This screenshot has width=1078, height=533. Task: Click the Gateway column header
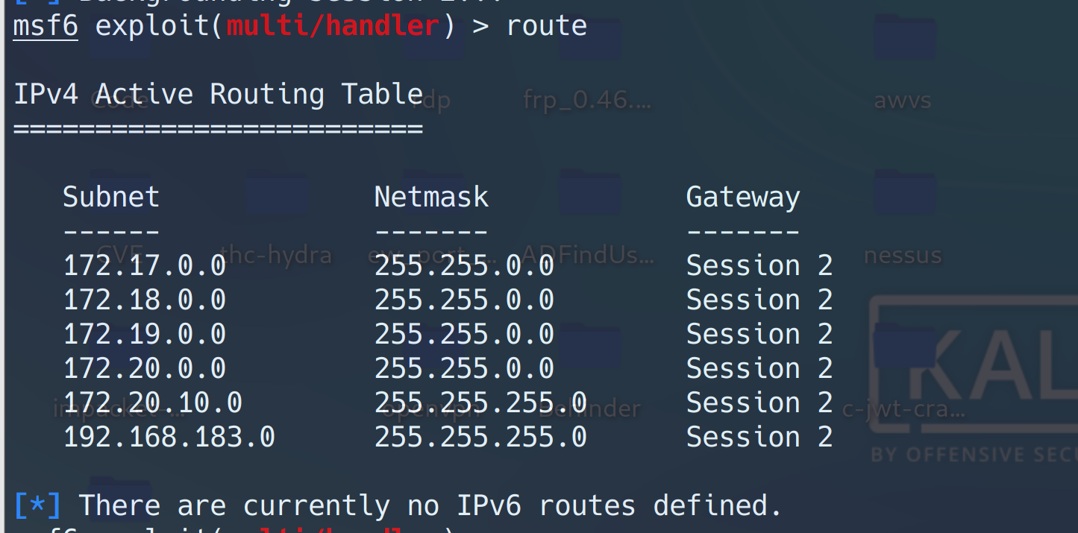click(743, 197)
